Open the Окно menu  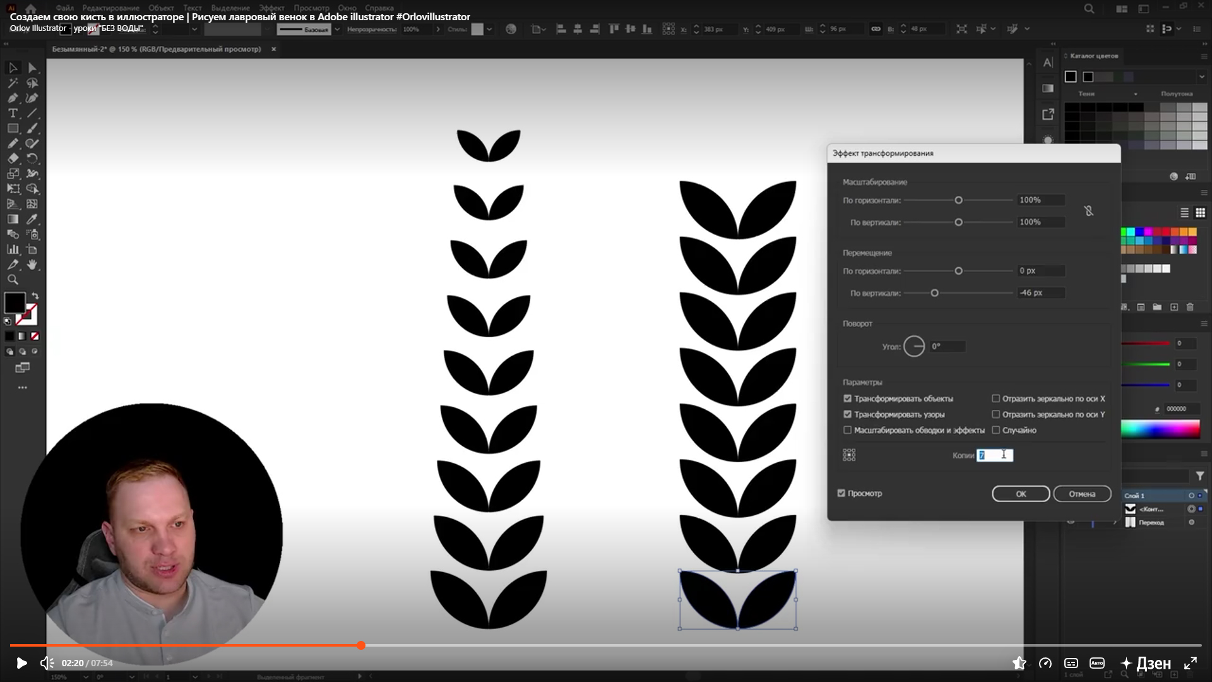pyautogui.click(x=347, y=8)
